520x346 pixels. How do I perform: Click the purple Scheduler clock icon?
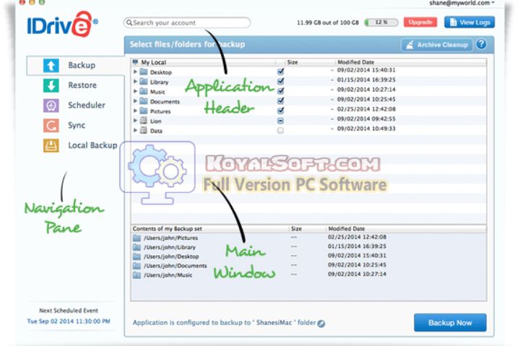(x=51, y=106)
